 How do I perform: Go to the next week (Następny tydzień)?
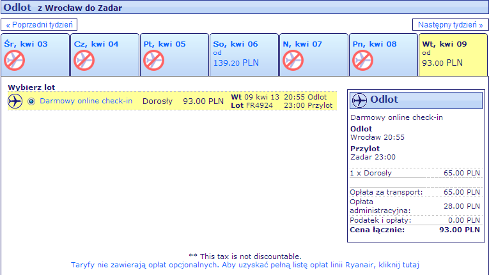[x=451, y=25]
